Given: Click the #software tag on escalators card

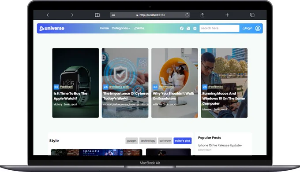Looking at the screenshot, I should 166,87.
